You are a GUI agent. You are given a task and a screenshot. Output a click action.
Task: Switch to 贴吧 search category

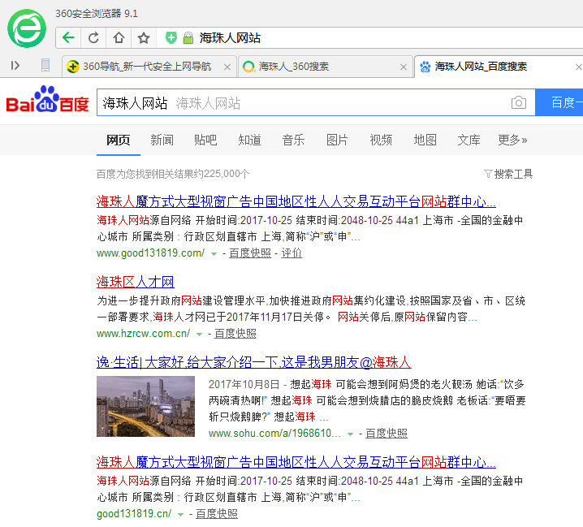pyautogui.click(x=205, y=140)
